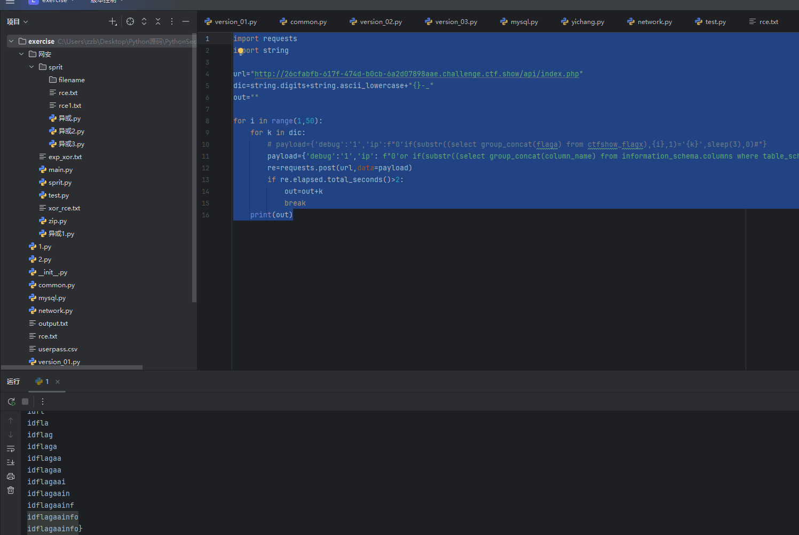Collapse the 网安 folder
Image resolution: width=799 pixels, height=535 pixels.
tap(21, 54)
